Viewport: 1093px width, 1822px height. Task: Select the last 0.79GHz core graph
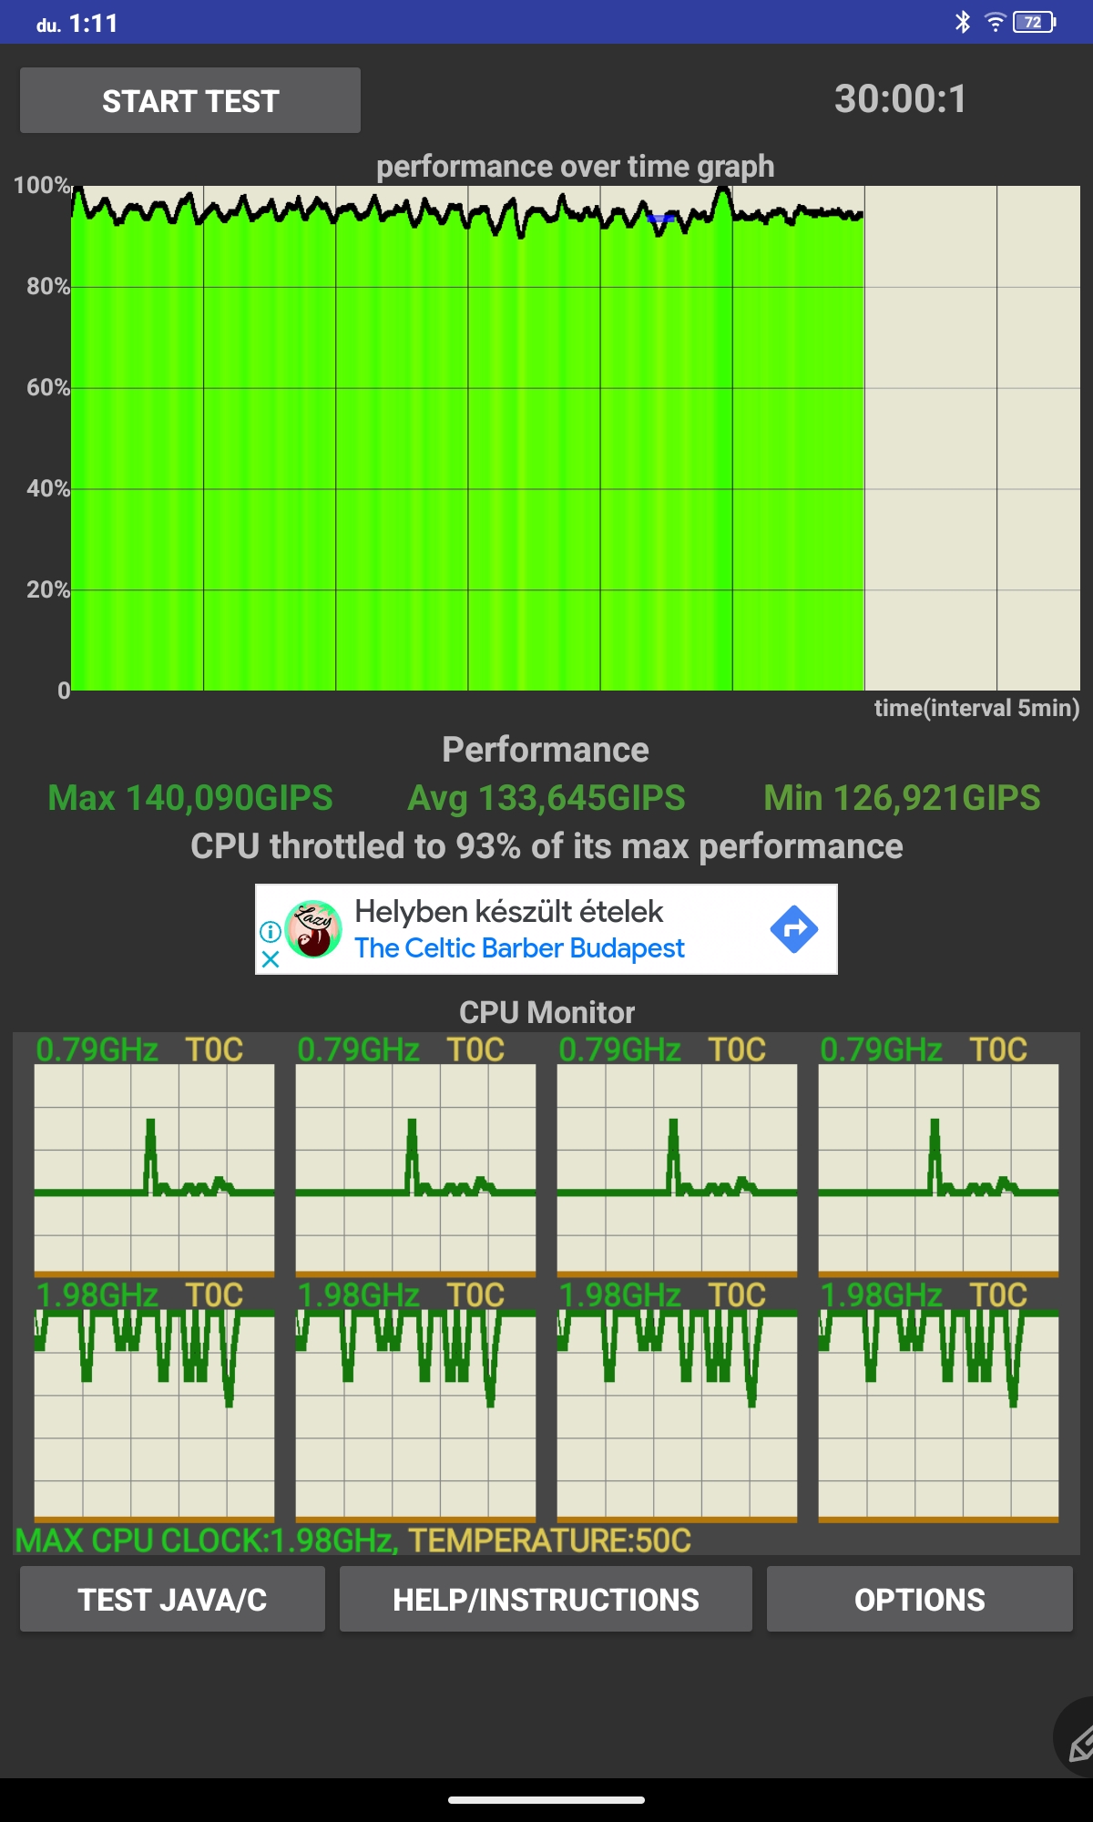938,1170
